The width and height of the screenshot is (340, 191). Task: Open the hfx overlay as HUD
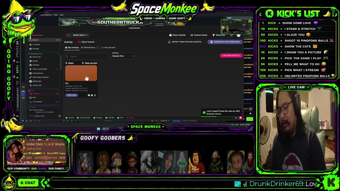pos(89,63)
